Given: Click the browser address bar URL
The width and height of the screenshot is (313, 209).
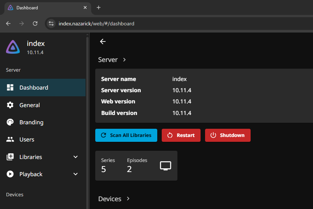Looking at the screenshot, I should [96, 24].
